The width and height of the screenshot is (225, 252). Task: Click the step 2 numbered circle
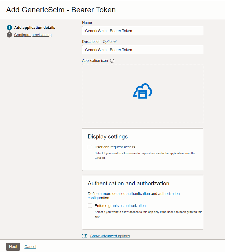(9, 35)
